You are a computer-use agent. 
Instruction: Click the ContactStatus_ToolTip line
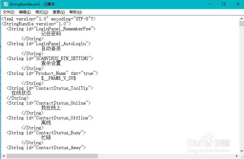point(50,88)
